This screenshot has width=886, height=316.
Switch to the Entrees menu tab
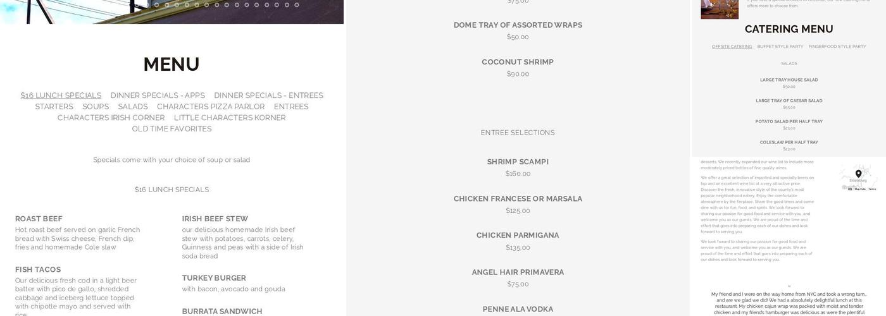291,107
